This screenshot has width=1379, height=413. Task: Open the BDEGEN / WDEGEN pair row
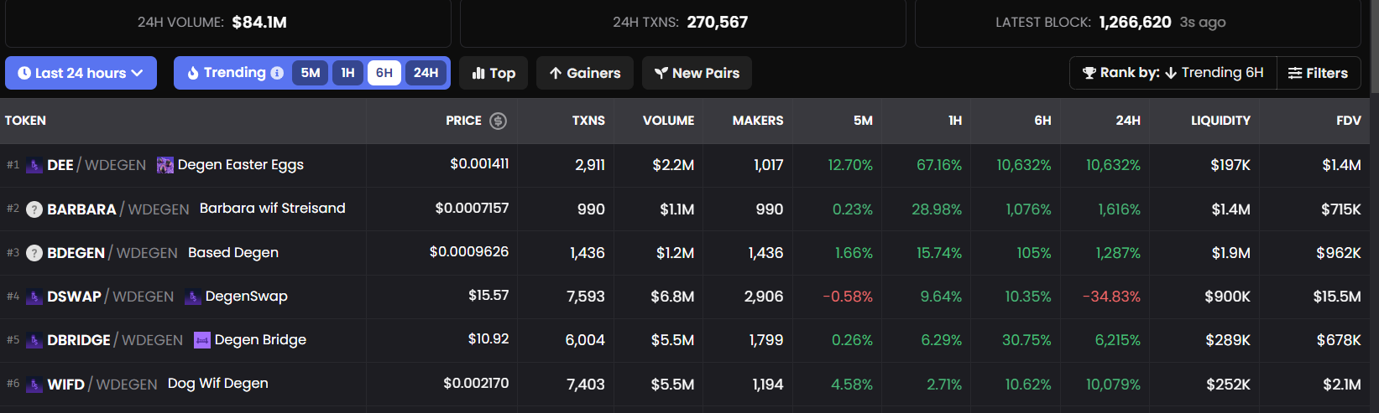pos(684,252)
